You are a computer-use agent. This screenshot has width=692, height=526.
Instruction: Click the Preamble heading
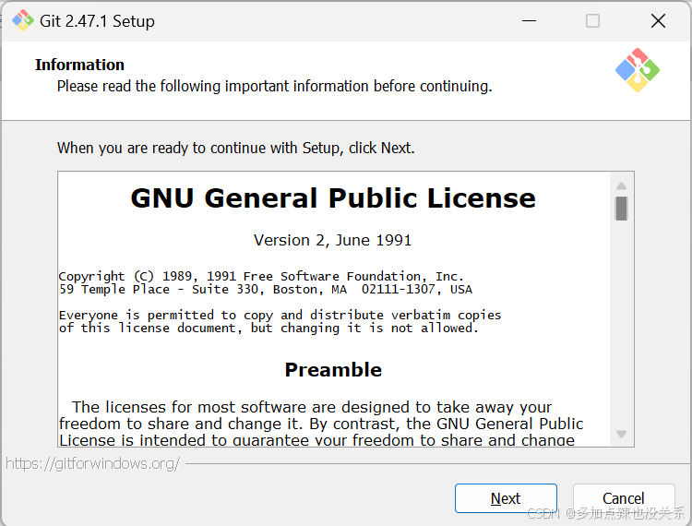(x=333, y=370)
